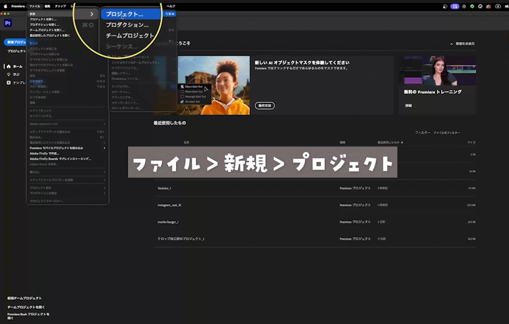The width and height of the screenshot is (509, 324).
Task: Collapse the 情報を非表示 welcome section
Action: (462, 44)
